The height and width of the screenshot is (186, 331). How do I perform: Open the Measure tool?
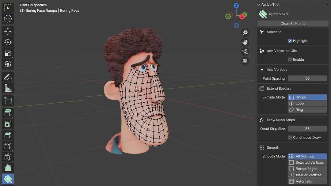[x=8, y=88]
